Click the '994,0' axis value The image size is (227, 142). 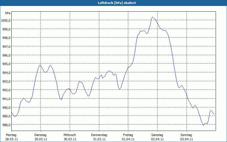7,73
